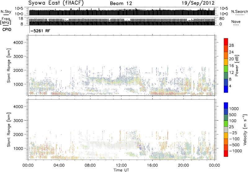Screen dimensions: 248x172
Task: Click the red -1000 velocity color band
Action: tap(226, 154)
